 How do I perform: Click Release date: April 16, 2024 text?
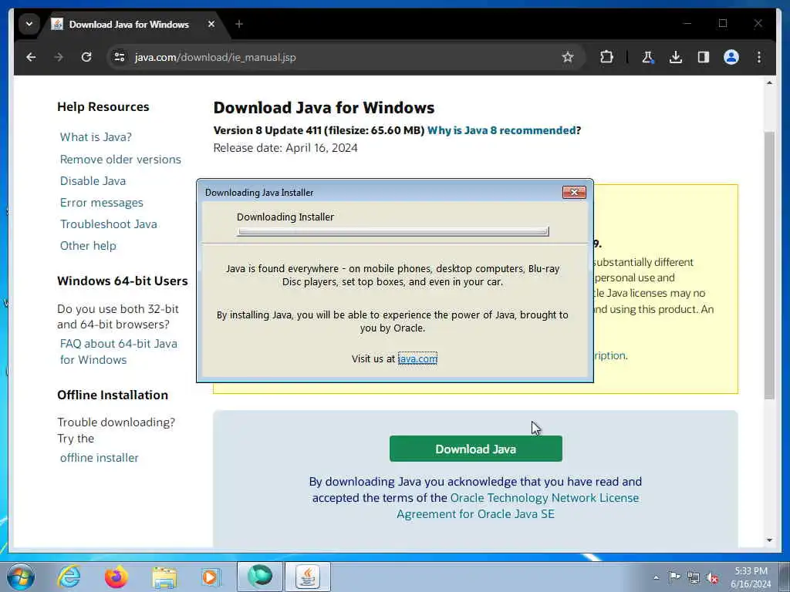[x=285, y=148]
